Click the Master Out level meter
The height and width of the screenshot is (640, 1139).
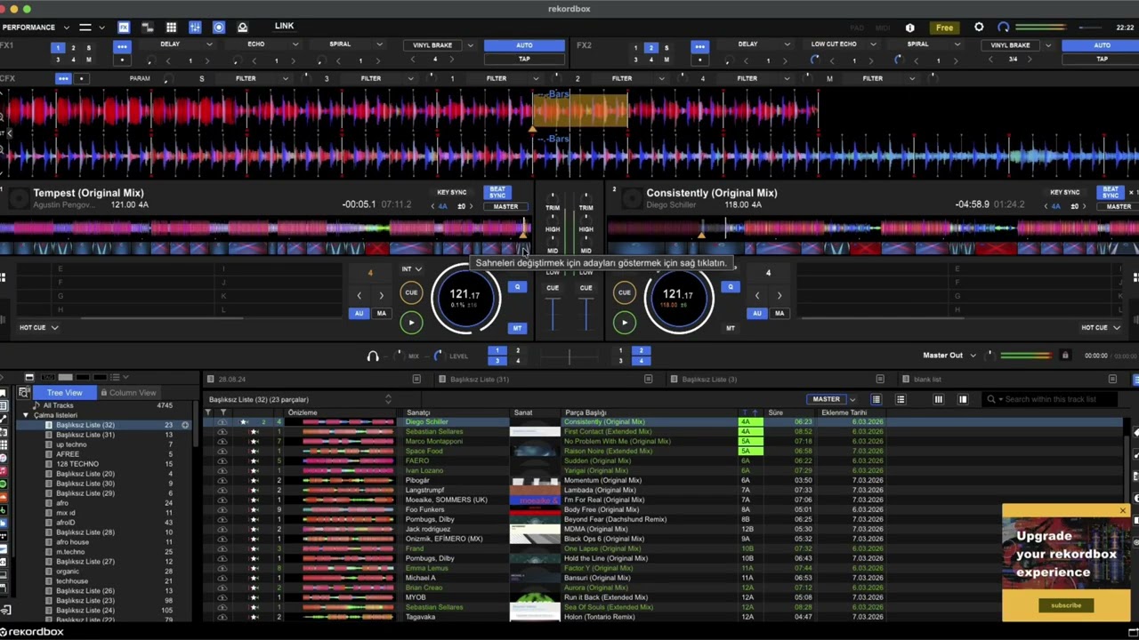click(1025, 356)
